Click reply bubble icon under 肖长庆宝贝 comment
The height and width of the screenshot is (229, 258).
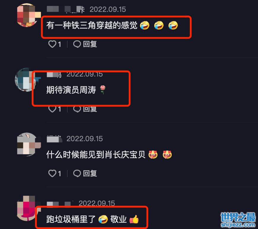point(77,173)
